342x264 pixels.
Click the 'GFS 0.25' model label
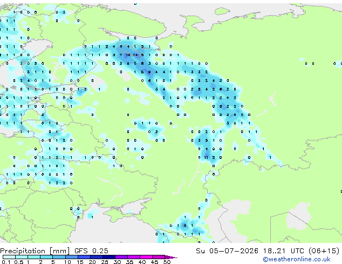91,251
